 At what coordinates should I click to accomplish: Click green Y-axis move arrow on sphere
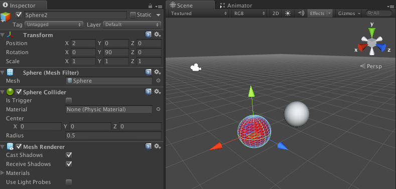pos(251,91)
